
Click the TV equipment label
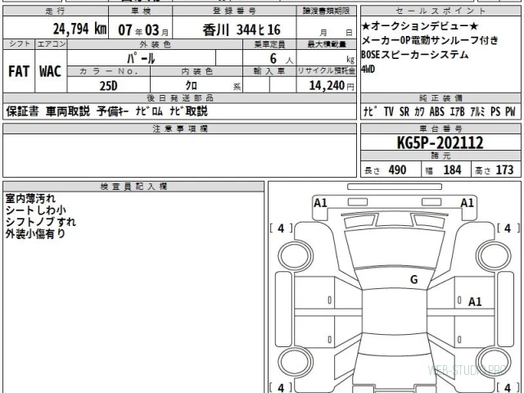[x=389, y=111]
